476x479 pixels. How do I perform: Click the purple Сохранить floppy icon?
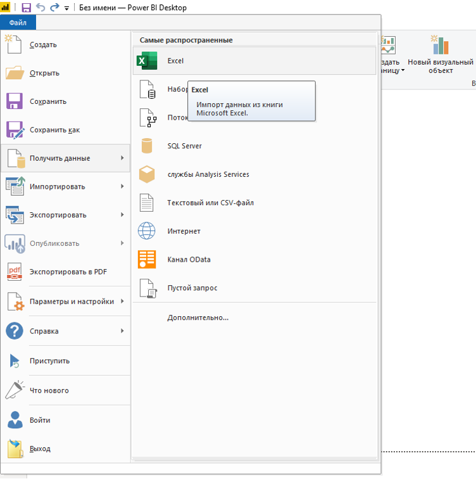coord(15,101)
